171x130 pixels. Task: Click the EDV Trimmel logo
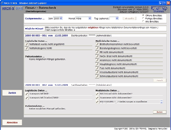coord(159,9)
